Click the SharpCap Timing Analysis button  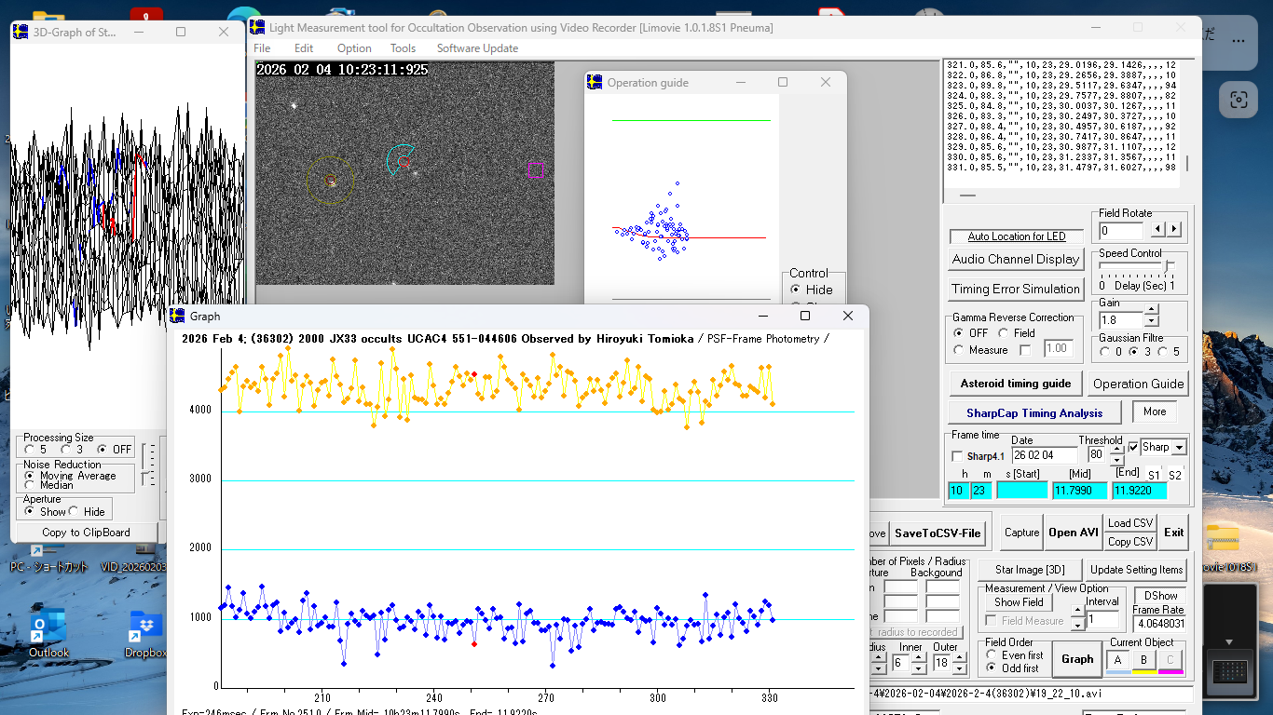tap(1033, 412)
